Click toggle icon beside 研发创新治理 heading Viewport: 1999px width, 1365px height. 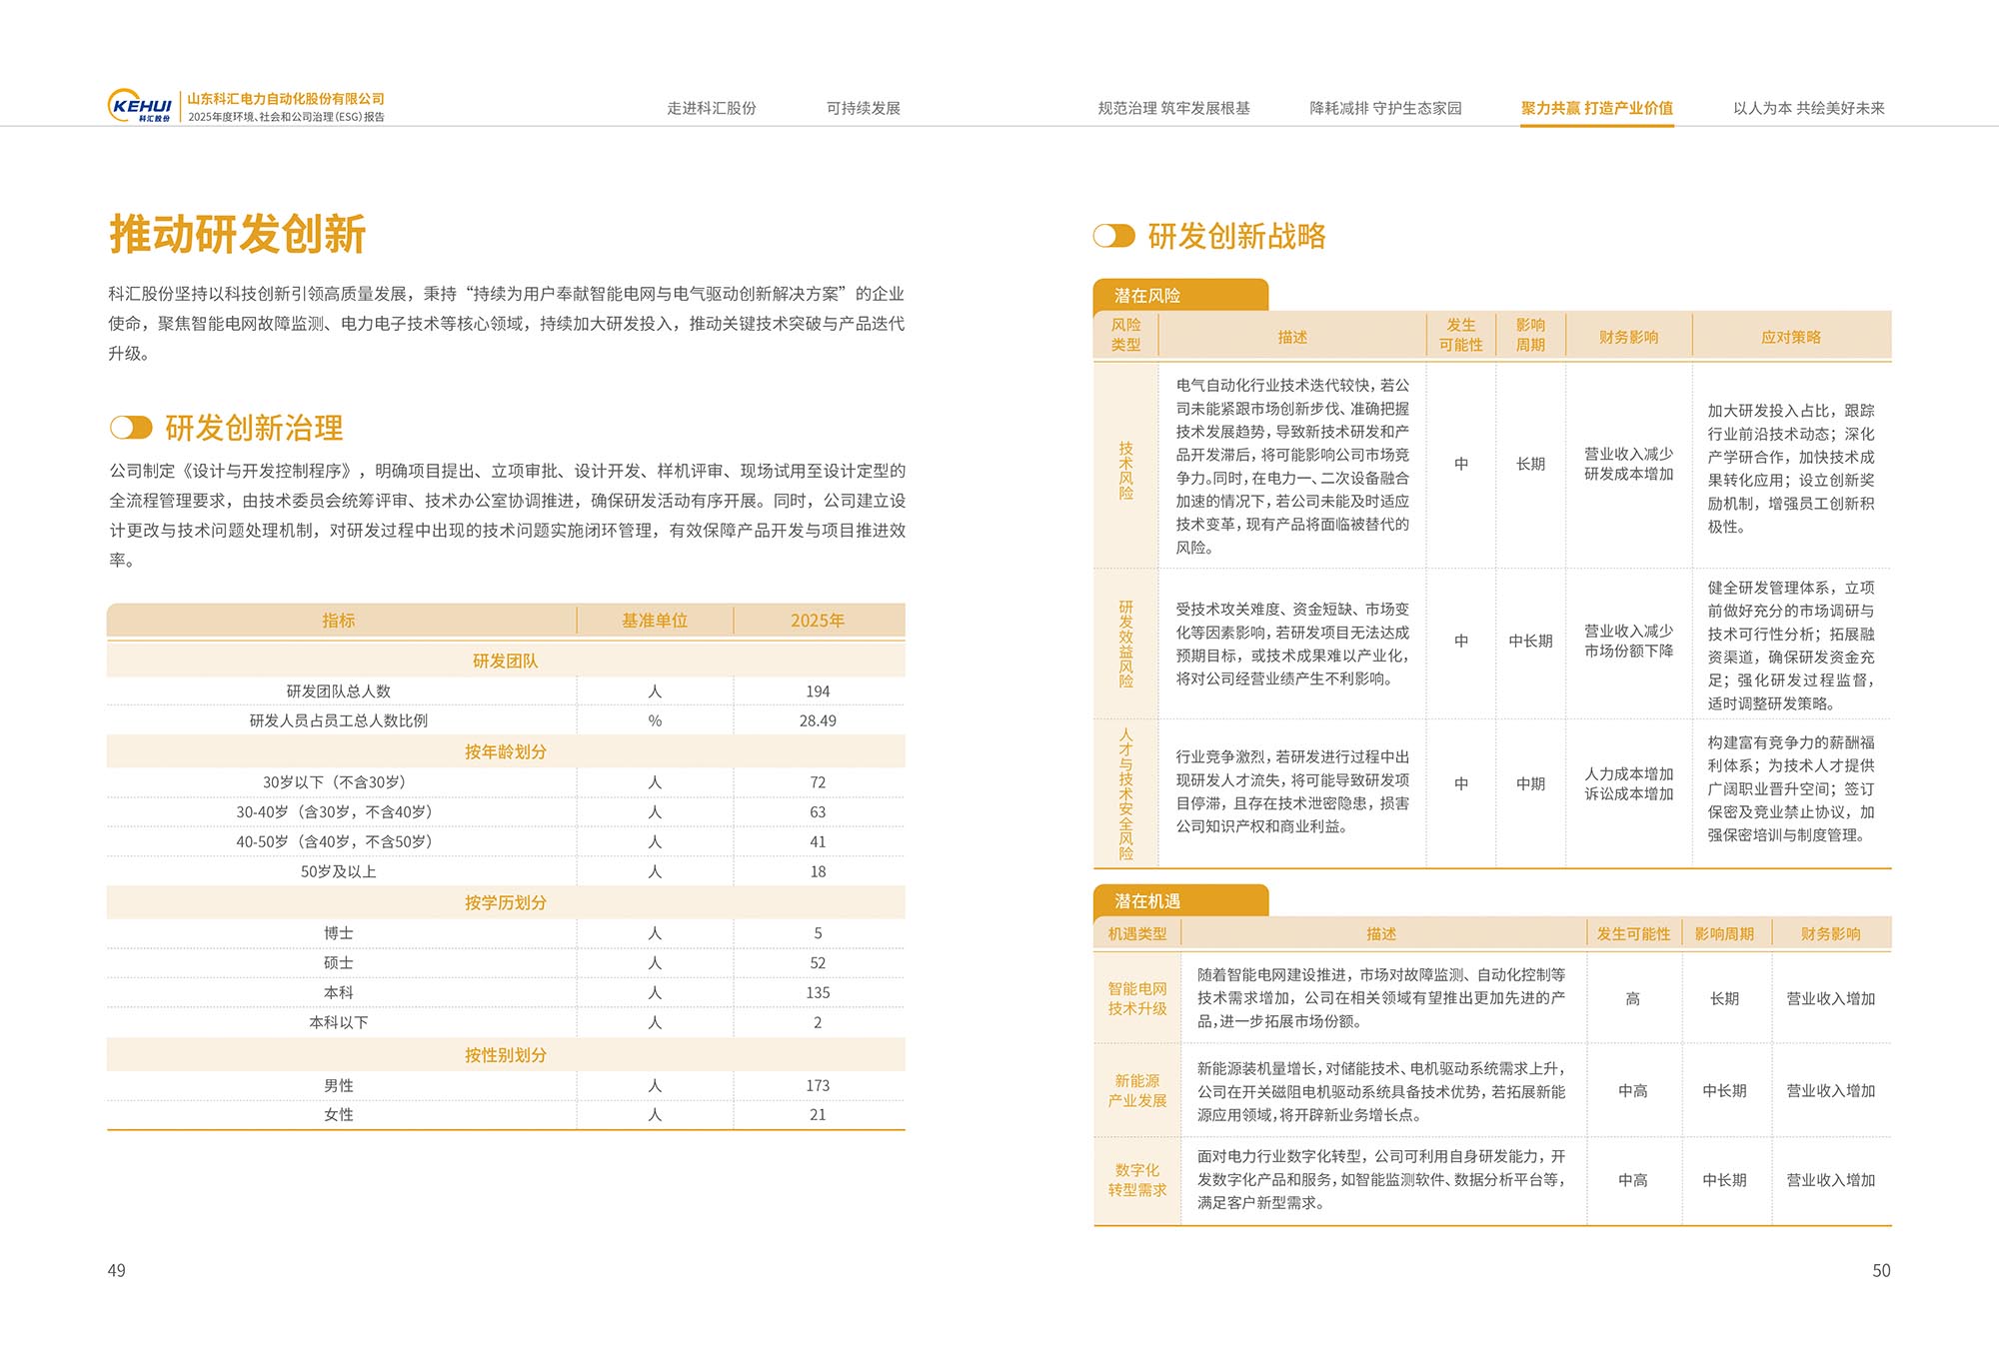[131, 428]
